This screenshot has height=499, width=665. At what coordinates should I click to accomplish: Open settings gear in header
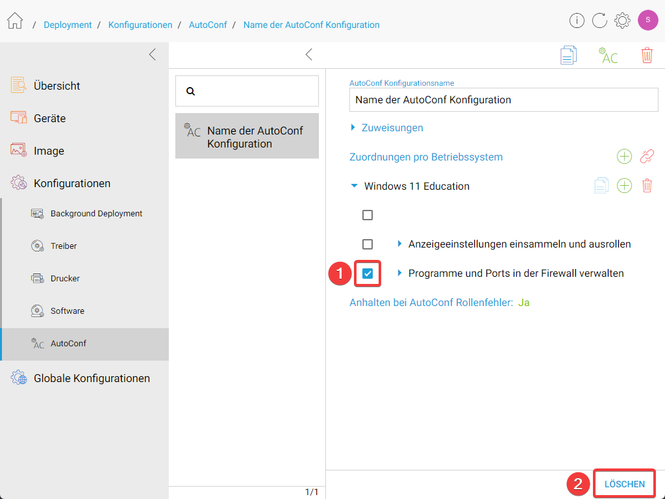(622, 20)
